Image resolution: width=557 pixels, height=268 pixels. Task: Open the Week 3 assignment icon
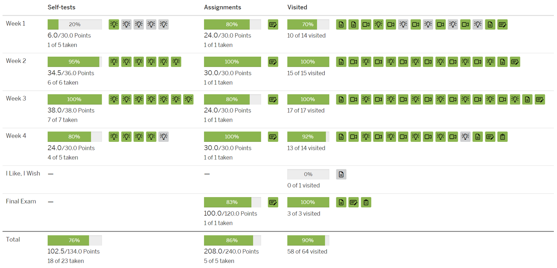[273, 99]
